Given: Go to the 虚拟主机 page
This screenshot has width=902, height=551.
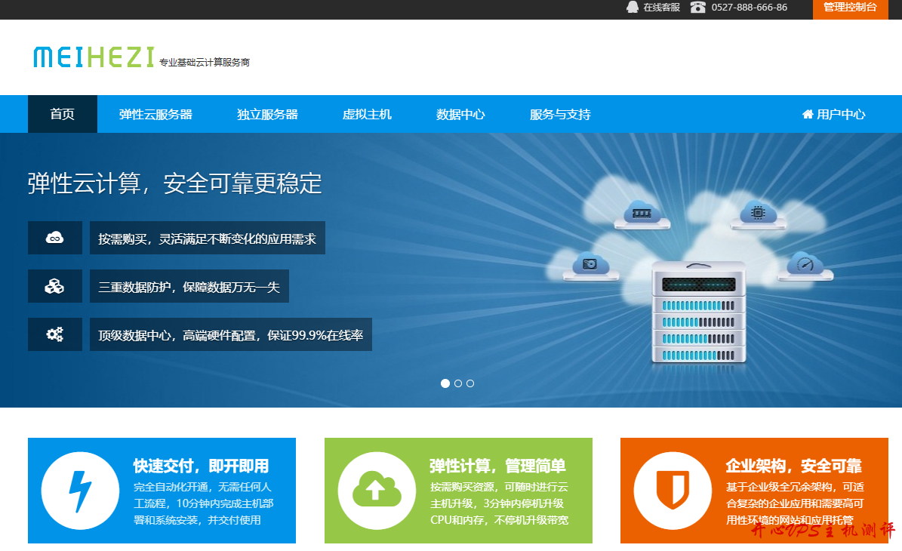Looking at the screenshot, I should coord(367,115).
